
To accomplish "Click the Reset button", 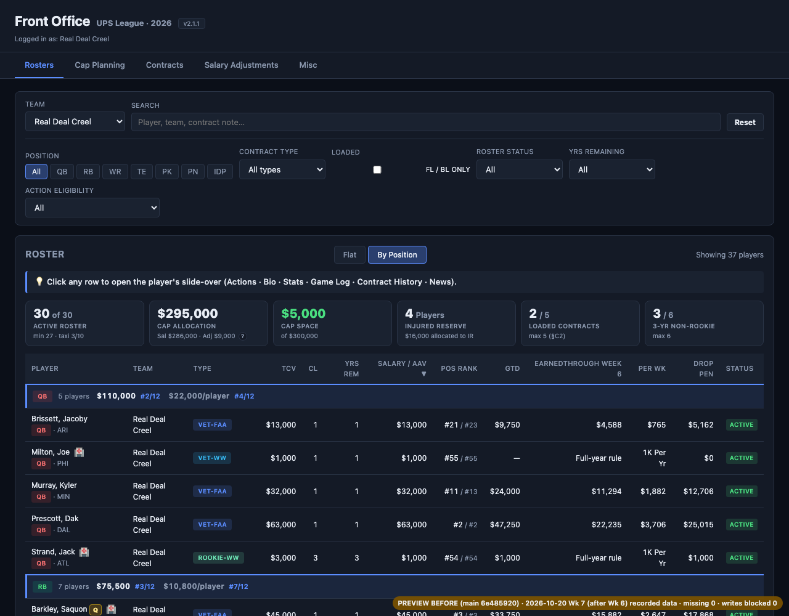I will click(745, 122).
